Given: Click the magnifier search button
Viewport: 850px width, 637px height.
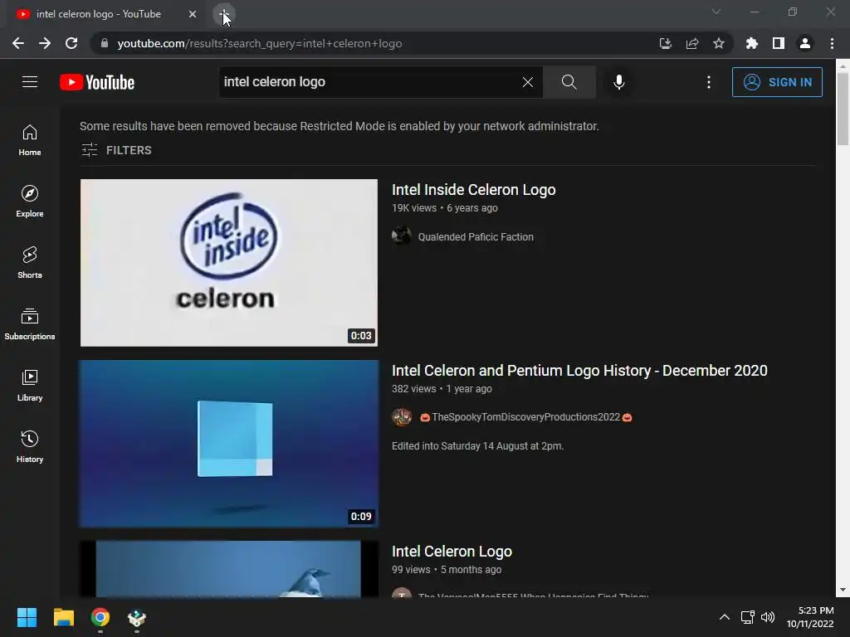Looking at the screenshot, I should (569, 82).
